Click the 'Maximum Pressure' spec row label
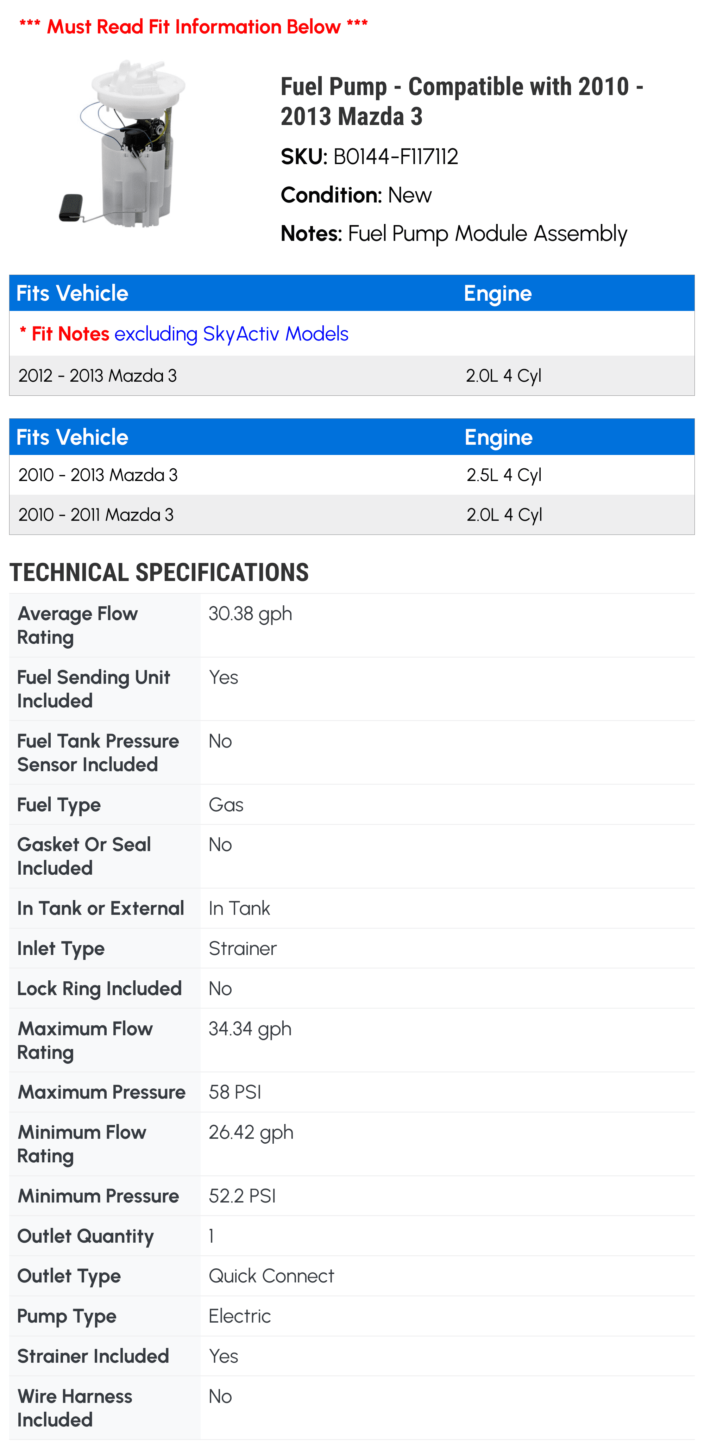This screenshot has width=704, height=1449. [x=101, y=1092]
